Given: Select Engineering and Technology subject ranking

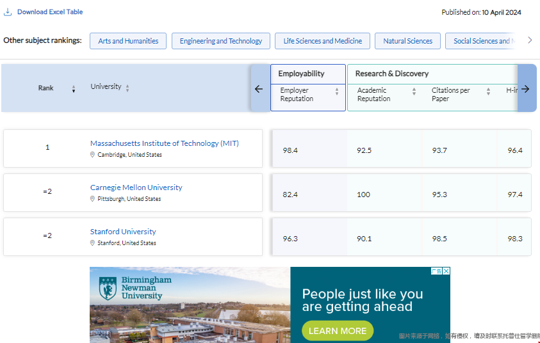Looking at the screenshot, I should [x=221, y=41].
